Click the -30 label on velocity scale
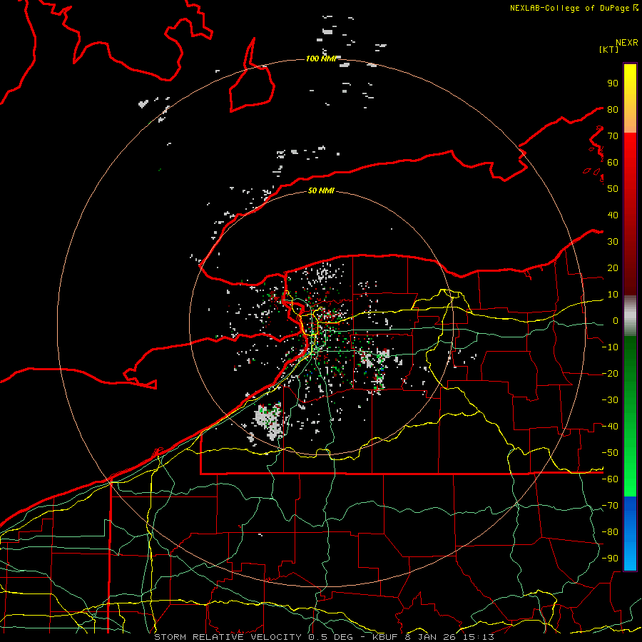Viewport: 642px width, 642px height. pyautogui.click(x=610, y=400)
